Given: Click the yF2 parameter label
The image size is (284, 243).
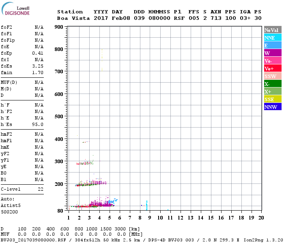Looking at the screenshot, I should (x=5, y=154).
